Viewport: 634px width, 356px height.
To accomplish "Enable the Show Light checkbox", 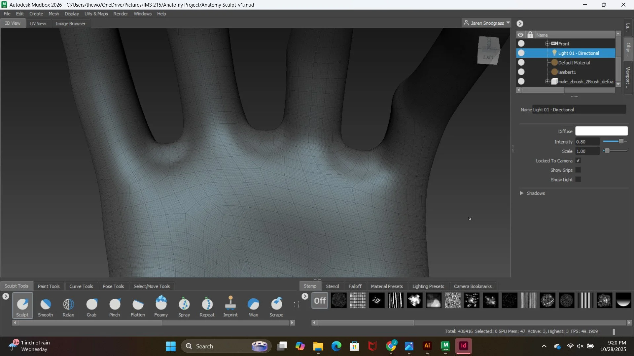I will click(x=578, y=180).
